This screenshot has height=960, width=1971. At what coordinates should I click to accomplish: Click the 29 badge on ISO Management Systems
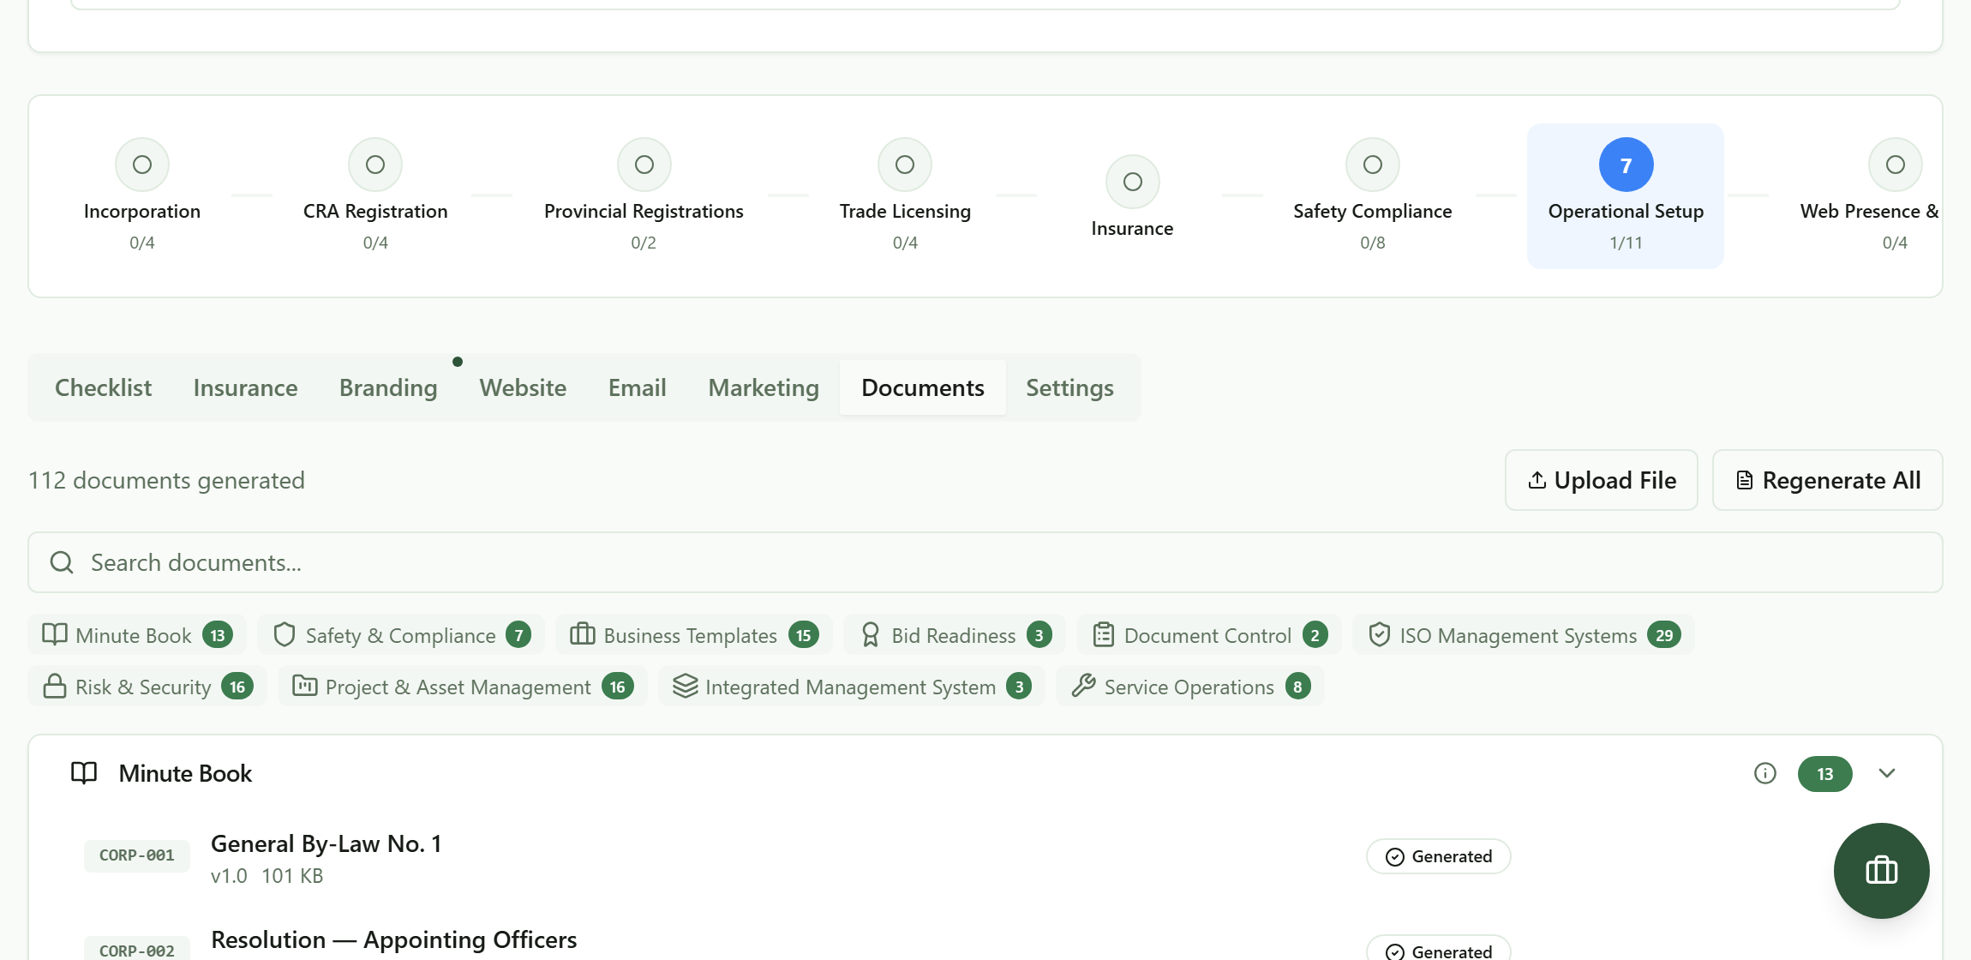pos(1664,635)
